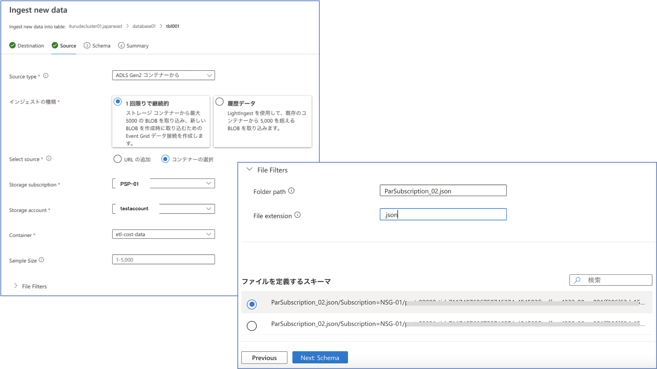Select the one-time and continuous ingestion option

[x=118, y=102]
